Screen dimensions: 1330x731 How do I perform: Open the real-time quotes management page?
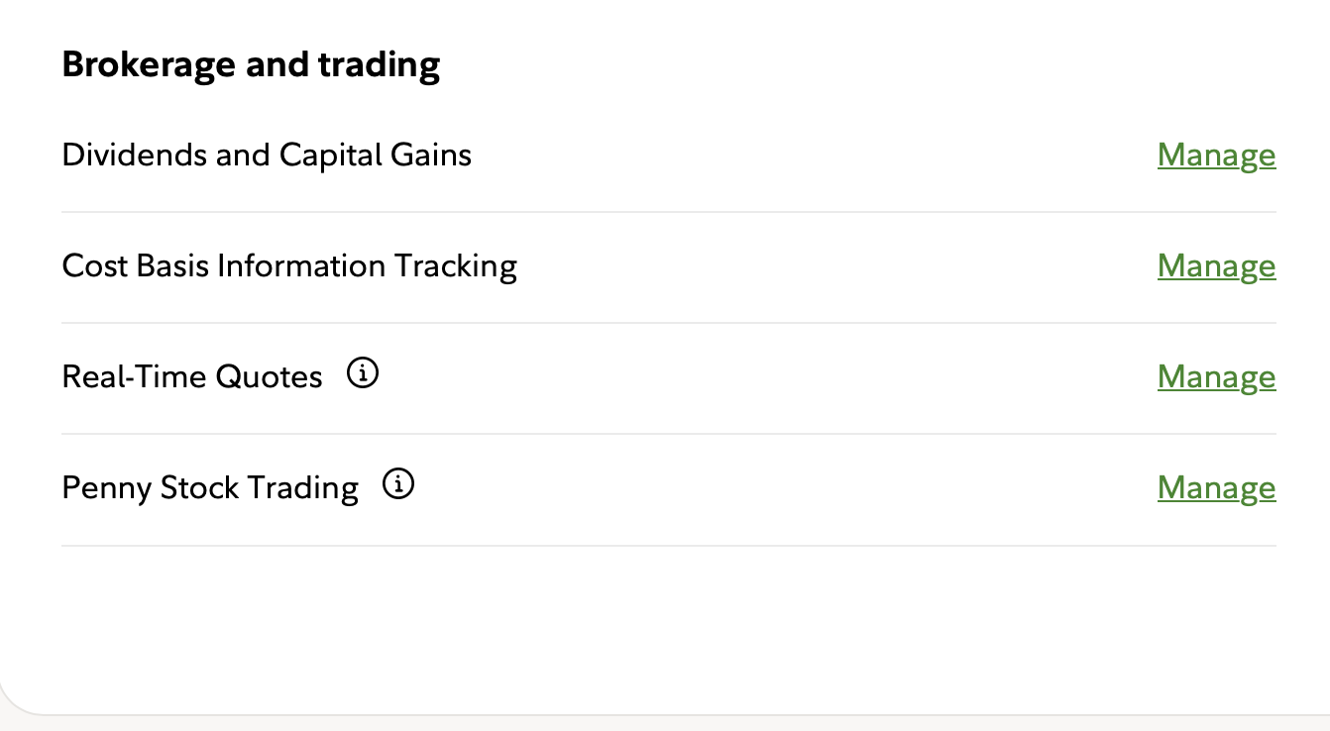[x=1216, y=377]
